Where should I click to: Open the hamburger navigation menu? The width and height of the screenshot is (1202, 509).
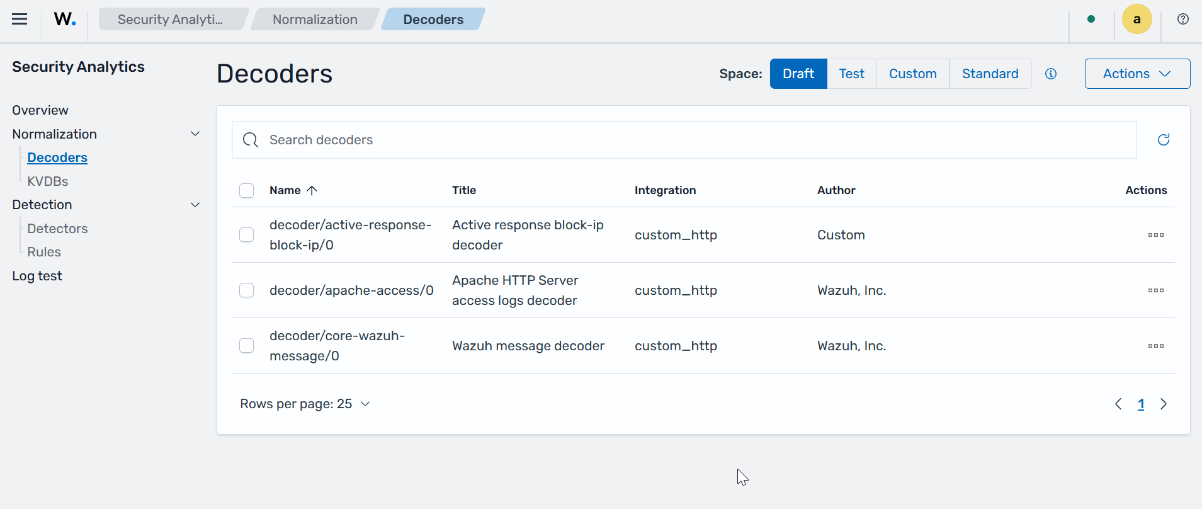(20, 19)
